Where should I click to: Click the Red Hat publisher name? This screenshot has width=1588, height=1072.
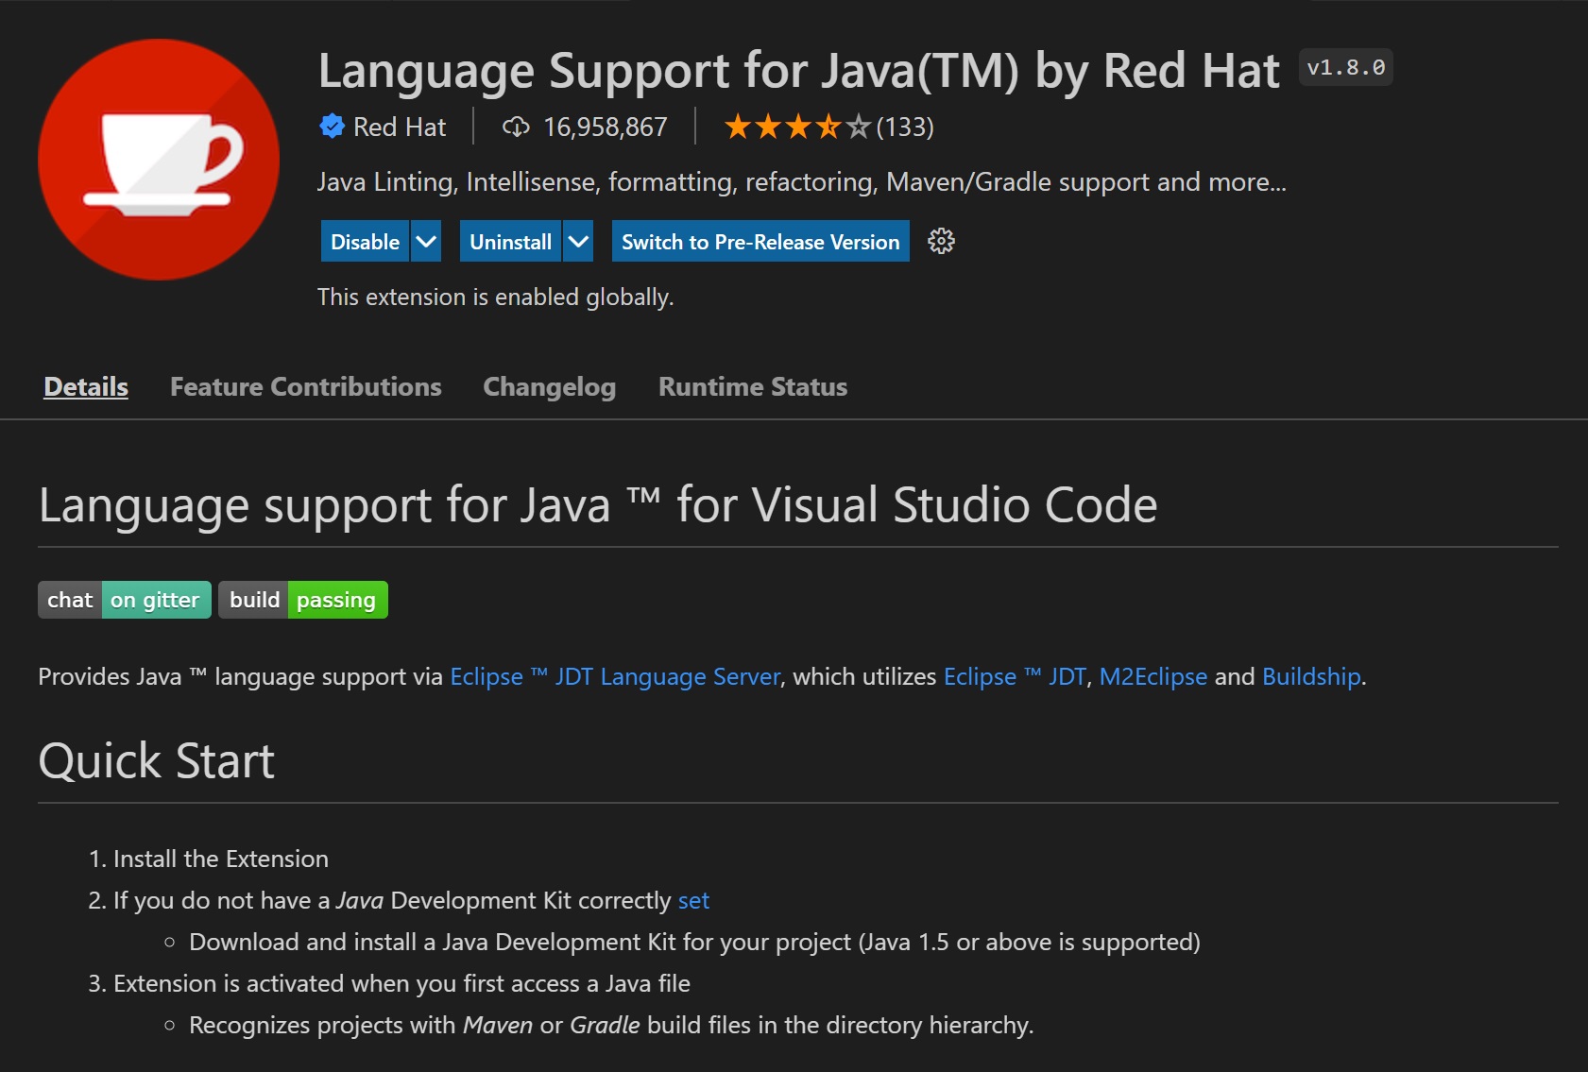click(x=399, y=126)
